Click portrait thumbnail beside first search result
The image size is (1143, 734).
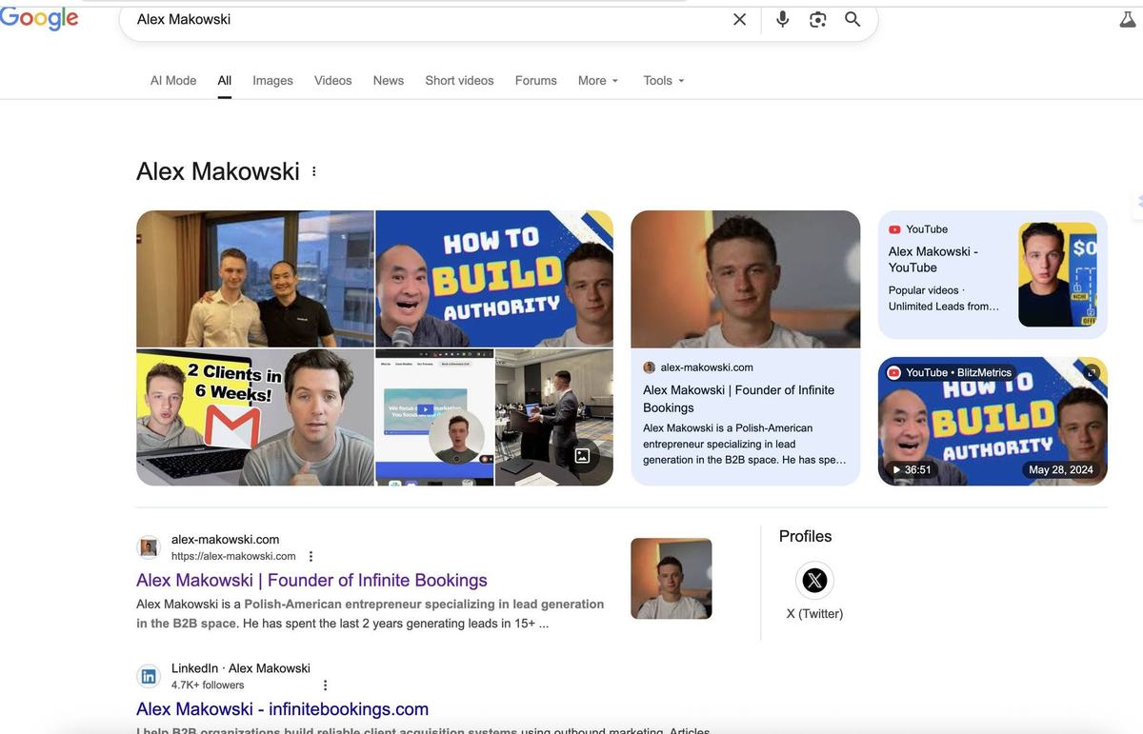(672, 579)
